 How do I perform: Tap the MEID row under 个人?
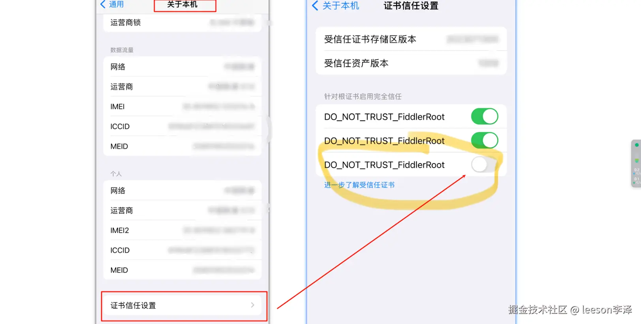pyautogui.click(x=182, y=270)
